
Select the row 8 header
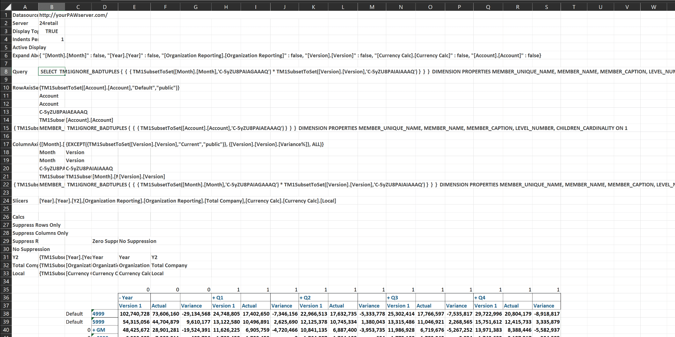pyautogui.click(x=6, y=72)
